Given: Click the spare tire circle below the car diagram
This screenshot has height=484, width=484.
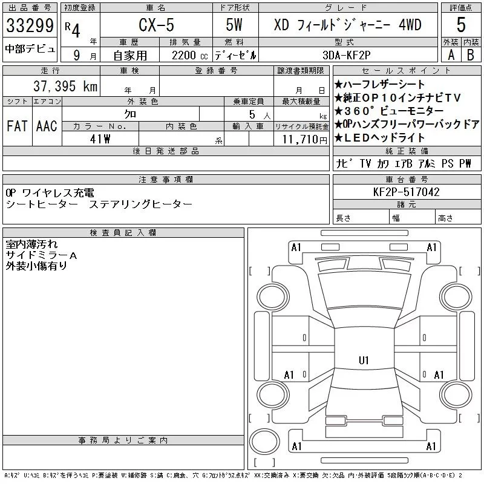Looking at the screenshot, I should coord(264,440).
